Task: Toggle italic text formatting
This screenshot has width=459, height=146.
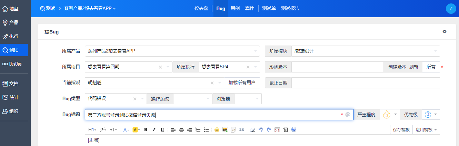Action: pos(154,130)
